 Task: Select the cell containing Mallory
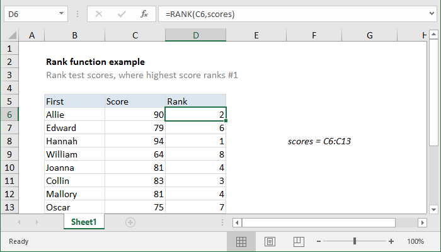tap(74, 194)
